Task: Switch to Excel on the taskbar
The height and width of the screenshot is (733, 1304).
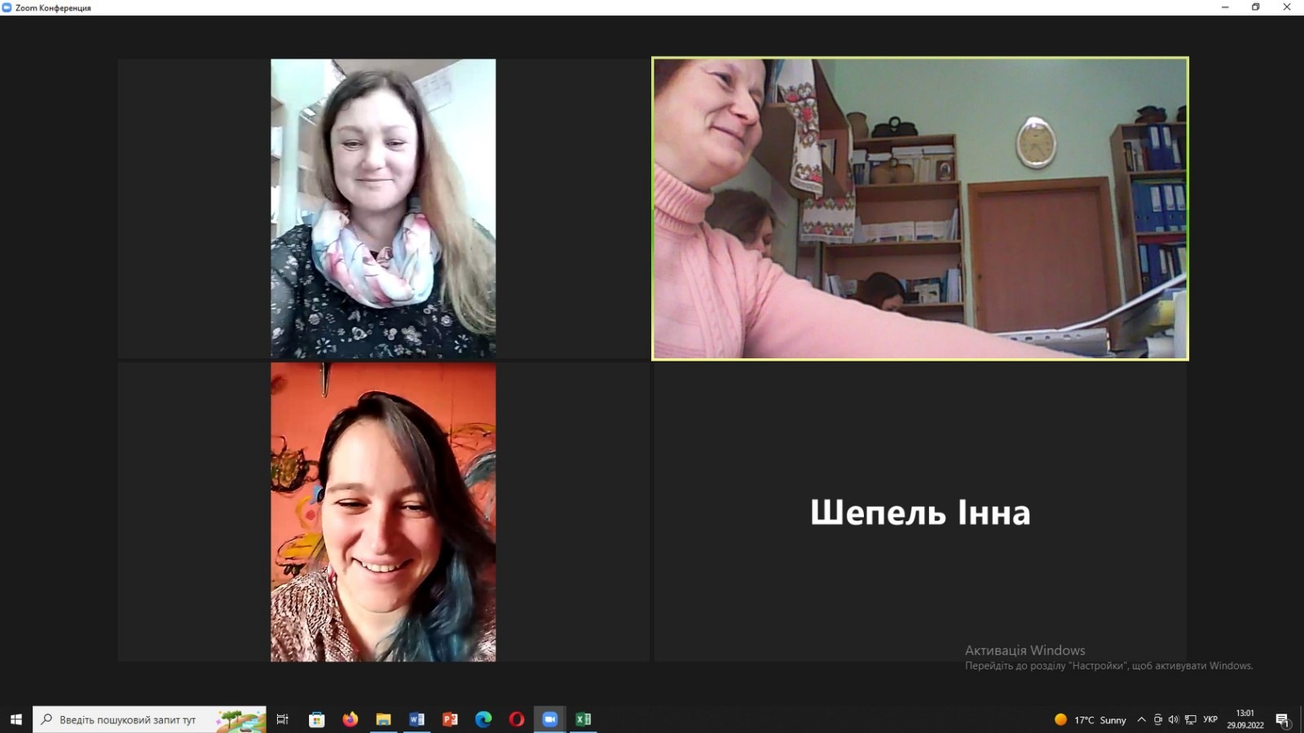Action: click(584, 719)
